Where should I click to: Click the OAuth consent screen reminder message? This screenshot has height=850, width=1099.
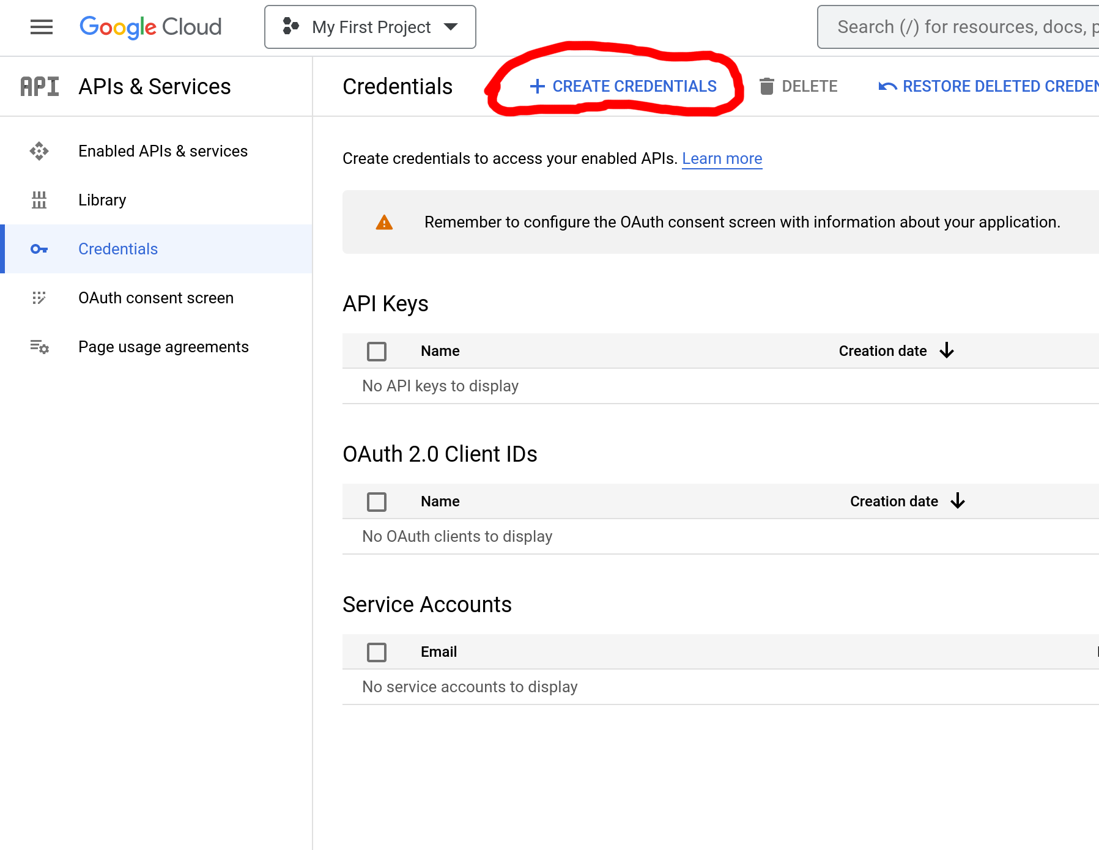pos(742,222)
